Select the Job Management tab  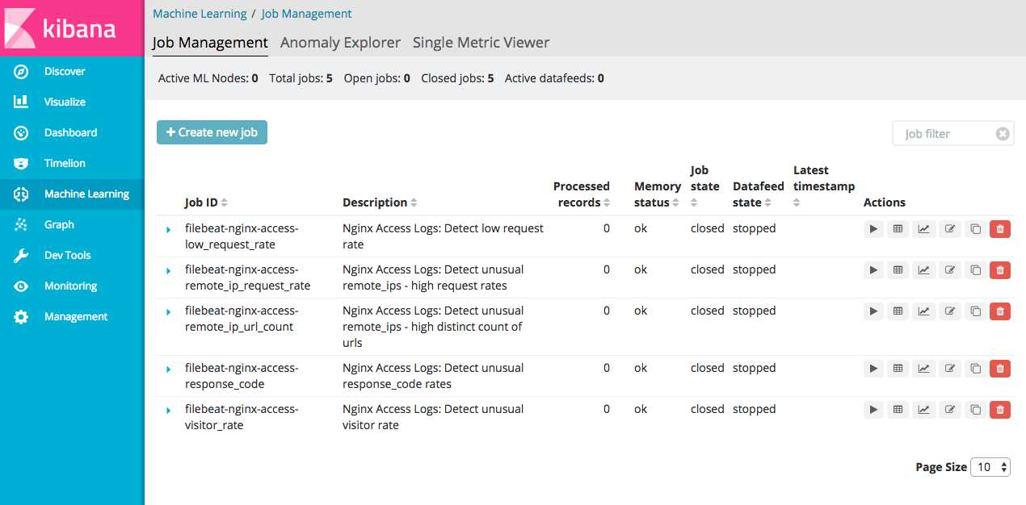coord(210,43)
